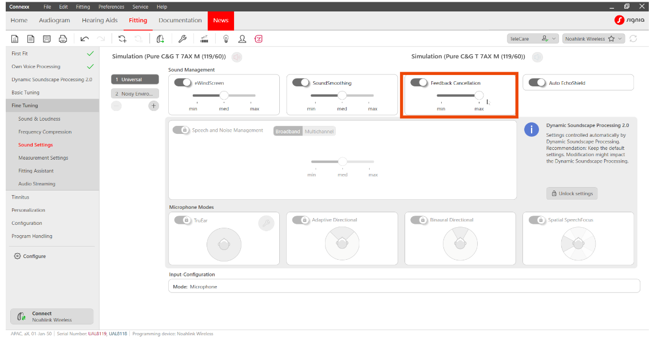Click the greyed-out redo arrow

[101, 39]
